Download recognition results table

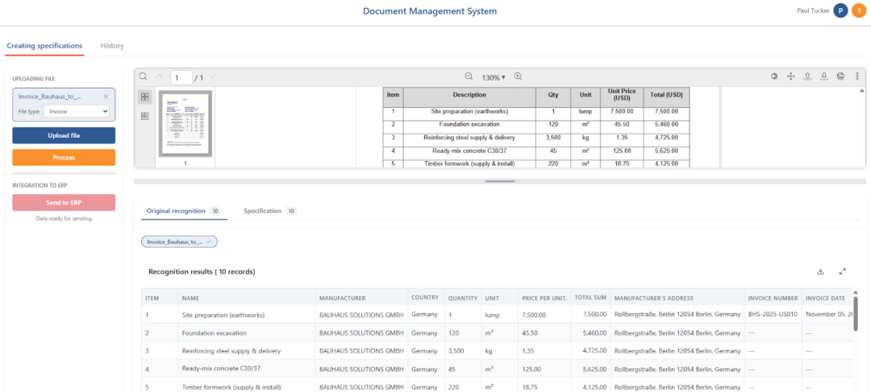coord(820,271)
